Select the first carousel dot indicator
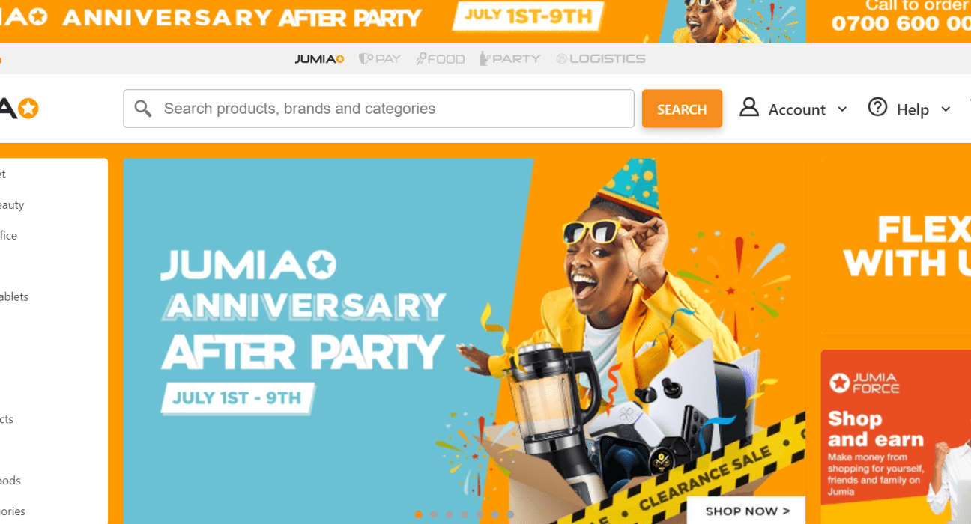The height and width of the screenshot is (524, 971). point(418,514)
